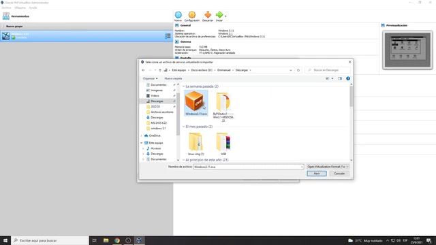Select OneDrive in sidebar
The width and height of the screenshot is (436, 245).
tap(155, 135)
